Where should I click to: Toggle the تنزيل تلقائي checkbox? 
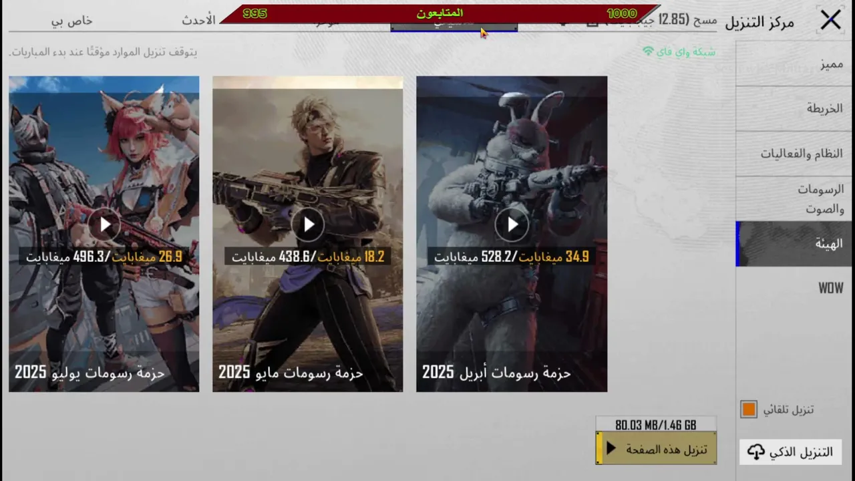coord(749,410)
